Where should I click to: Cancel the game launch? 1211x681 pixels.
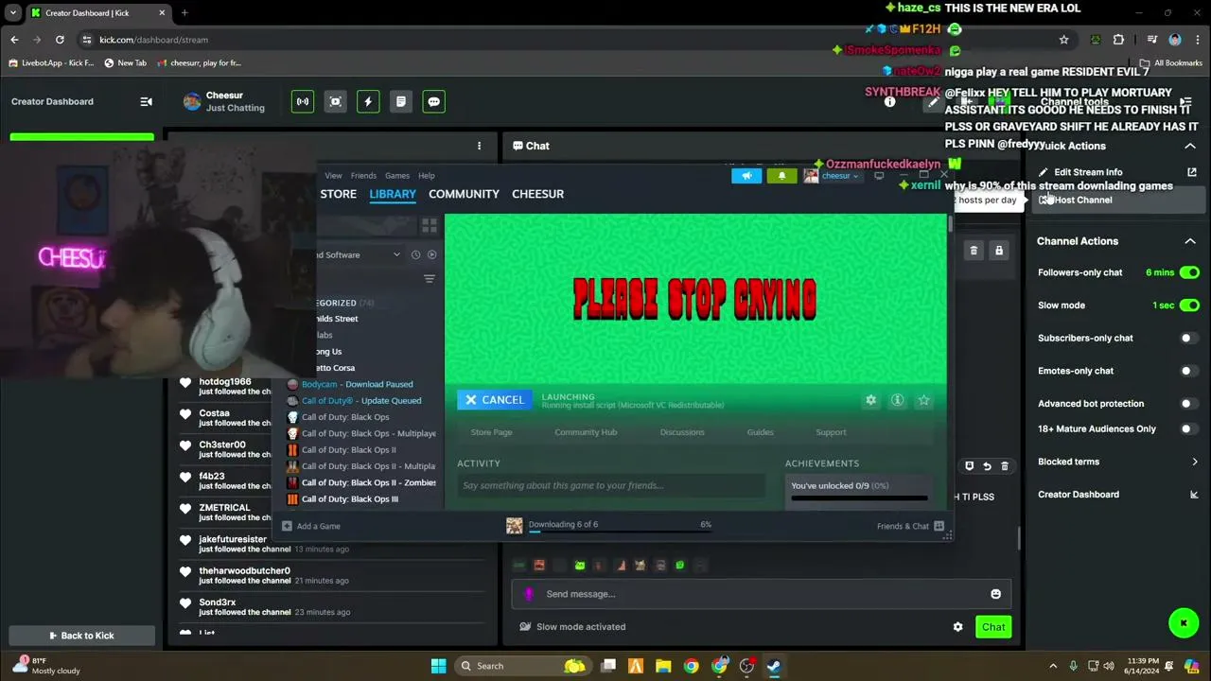(494, 400)
